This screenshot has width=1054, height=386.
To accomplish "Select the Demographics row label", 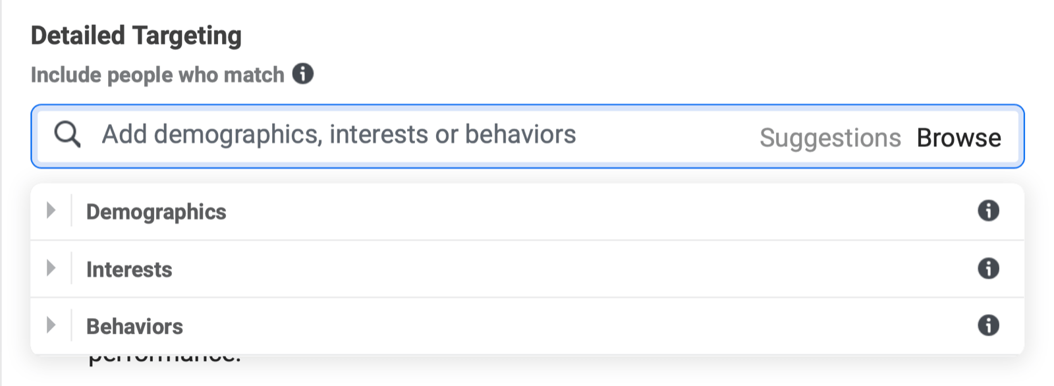I will 156,212.
